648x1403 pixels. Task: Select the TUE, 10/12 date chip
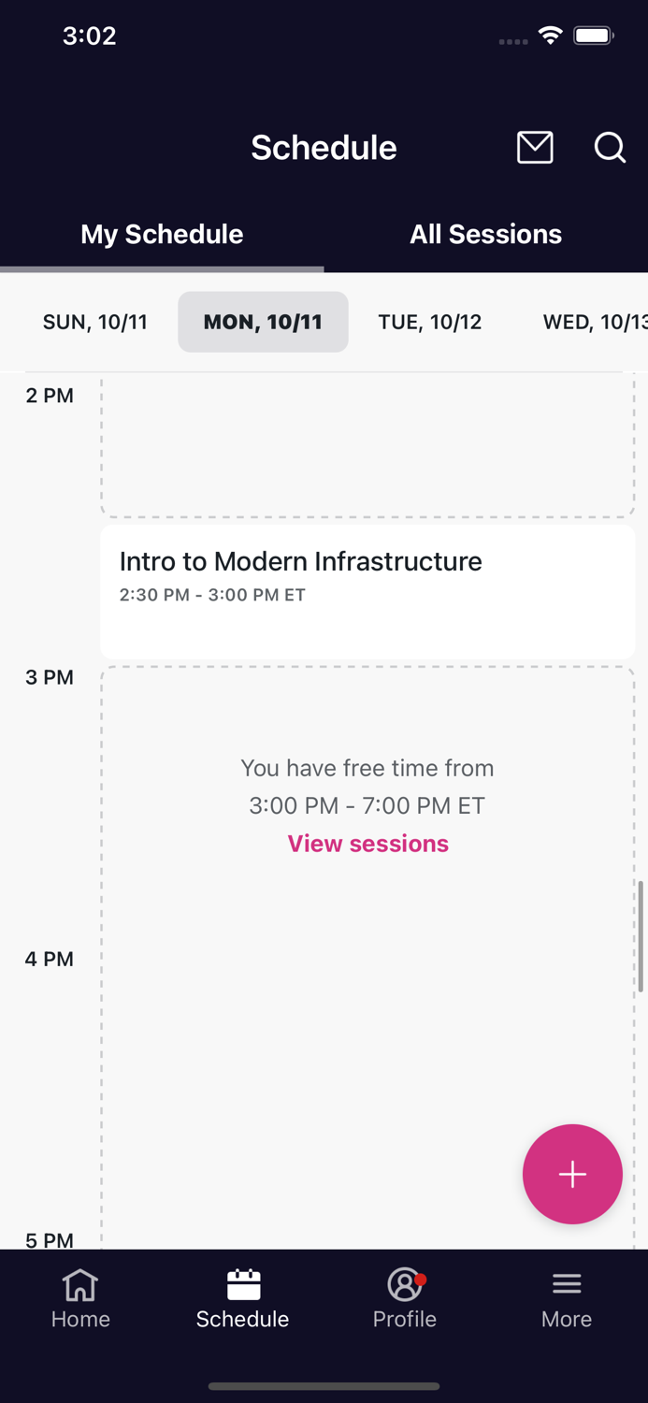pyautogui.click(x=429, y=322)
